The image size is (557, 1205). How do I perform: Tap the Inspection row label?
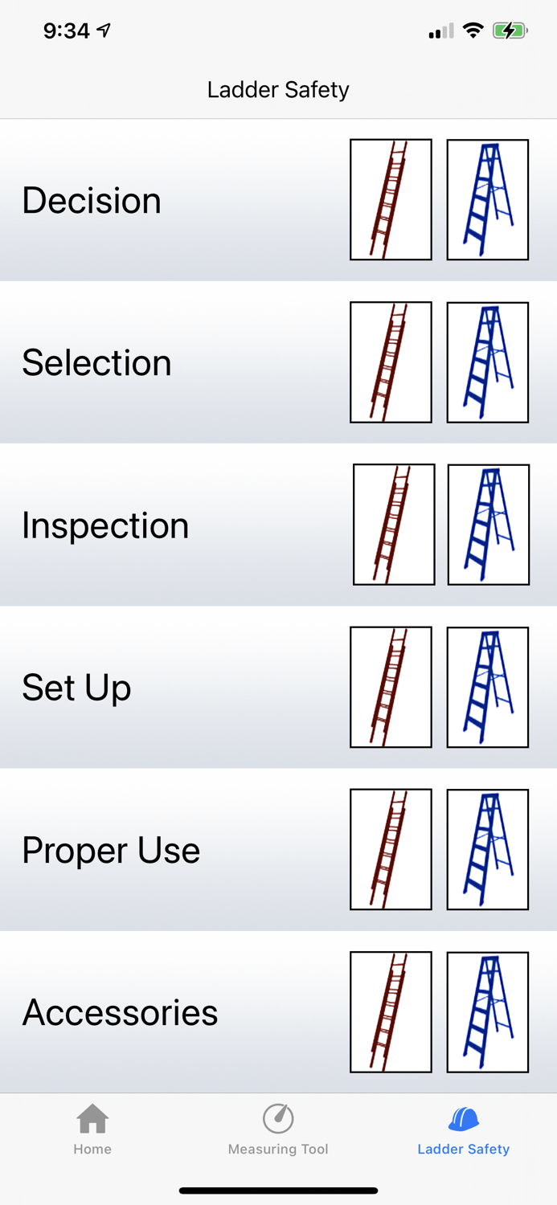pos(104,524)
